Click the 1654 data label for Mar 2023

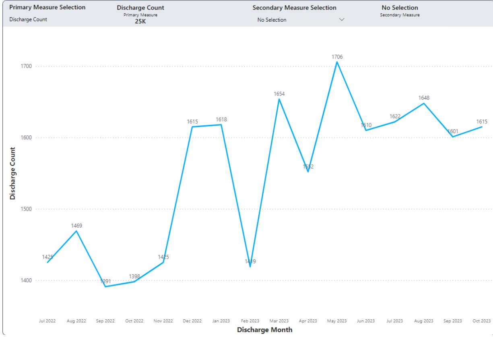279,94
